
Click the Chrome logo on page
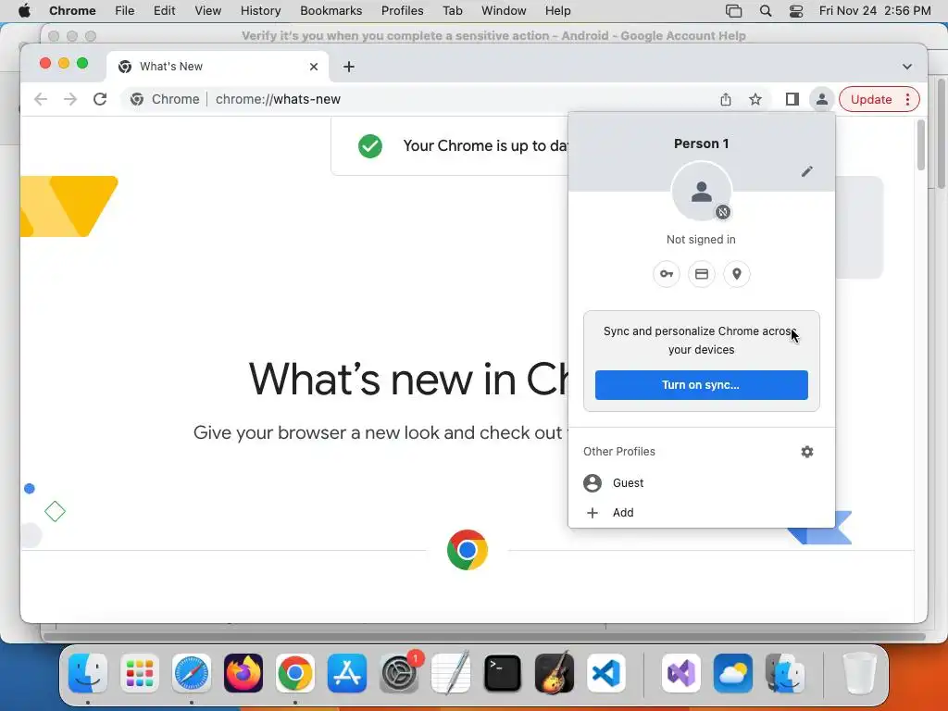click(x=468, y=550)
